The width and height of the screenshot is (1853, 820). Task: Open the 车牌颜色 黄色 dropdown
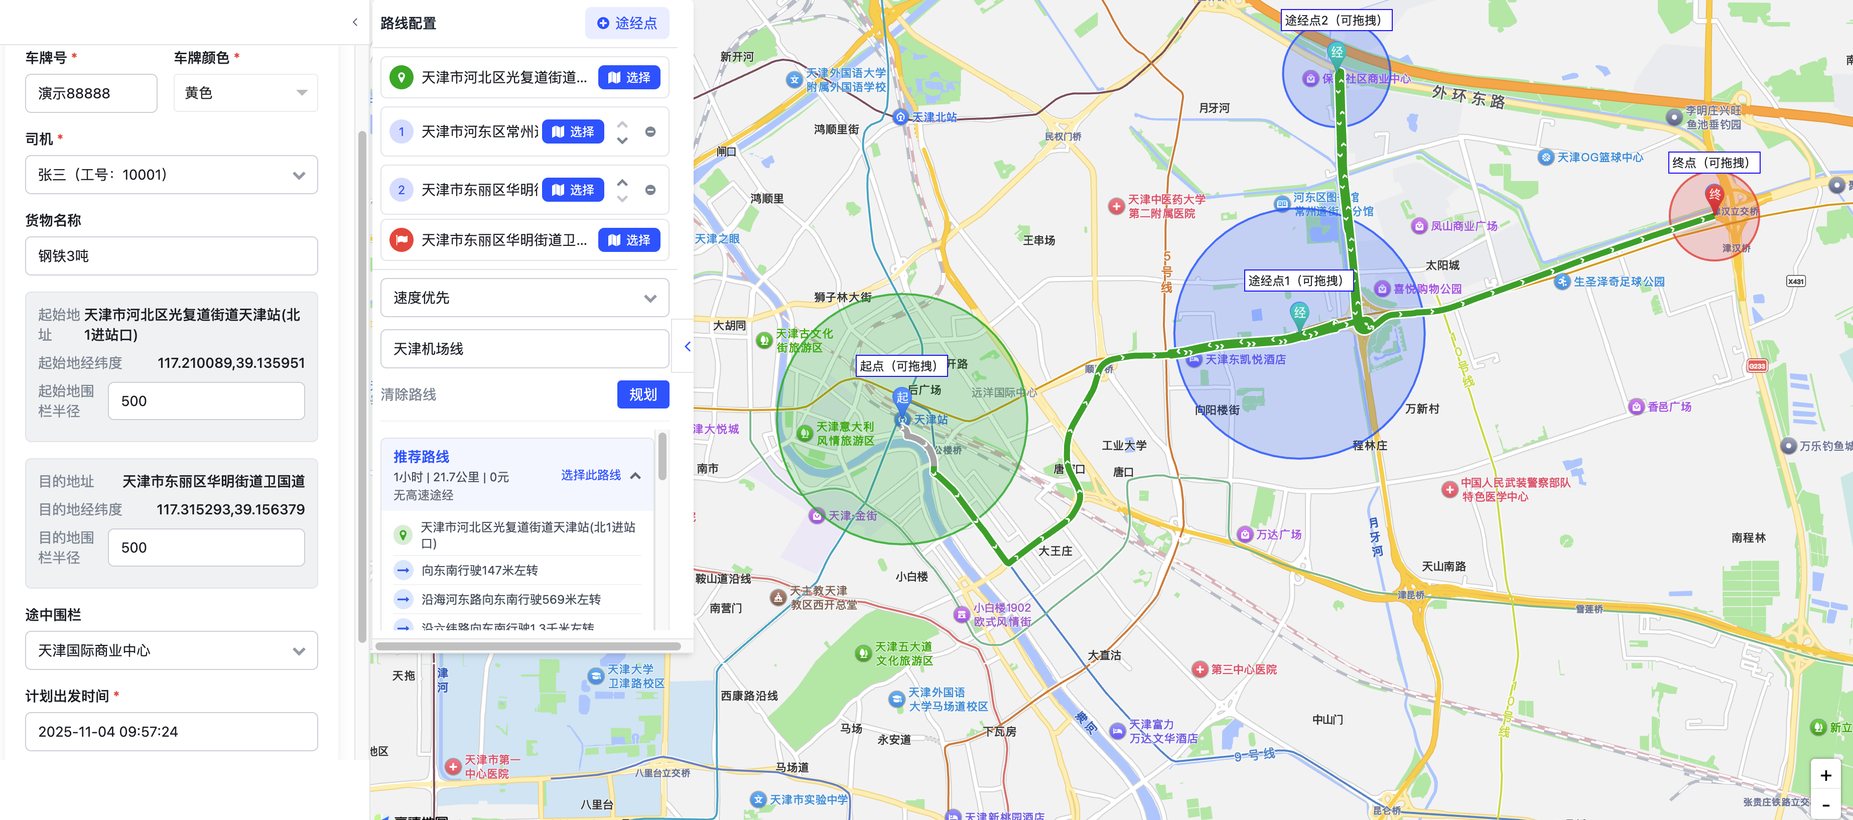click(245, 93)
